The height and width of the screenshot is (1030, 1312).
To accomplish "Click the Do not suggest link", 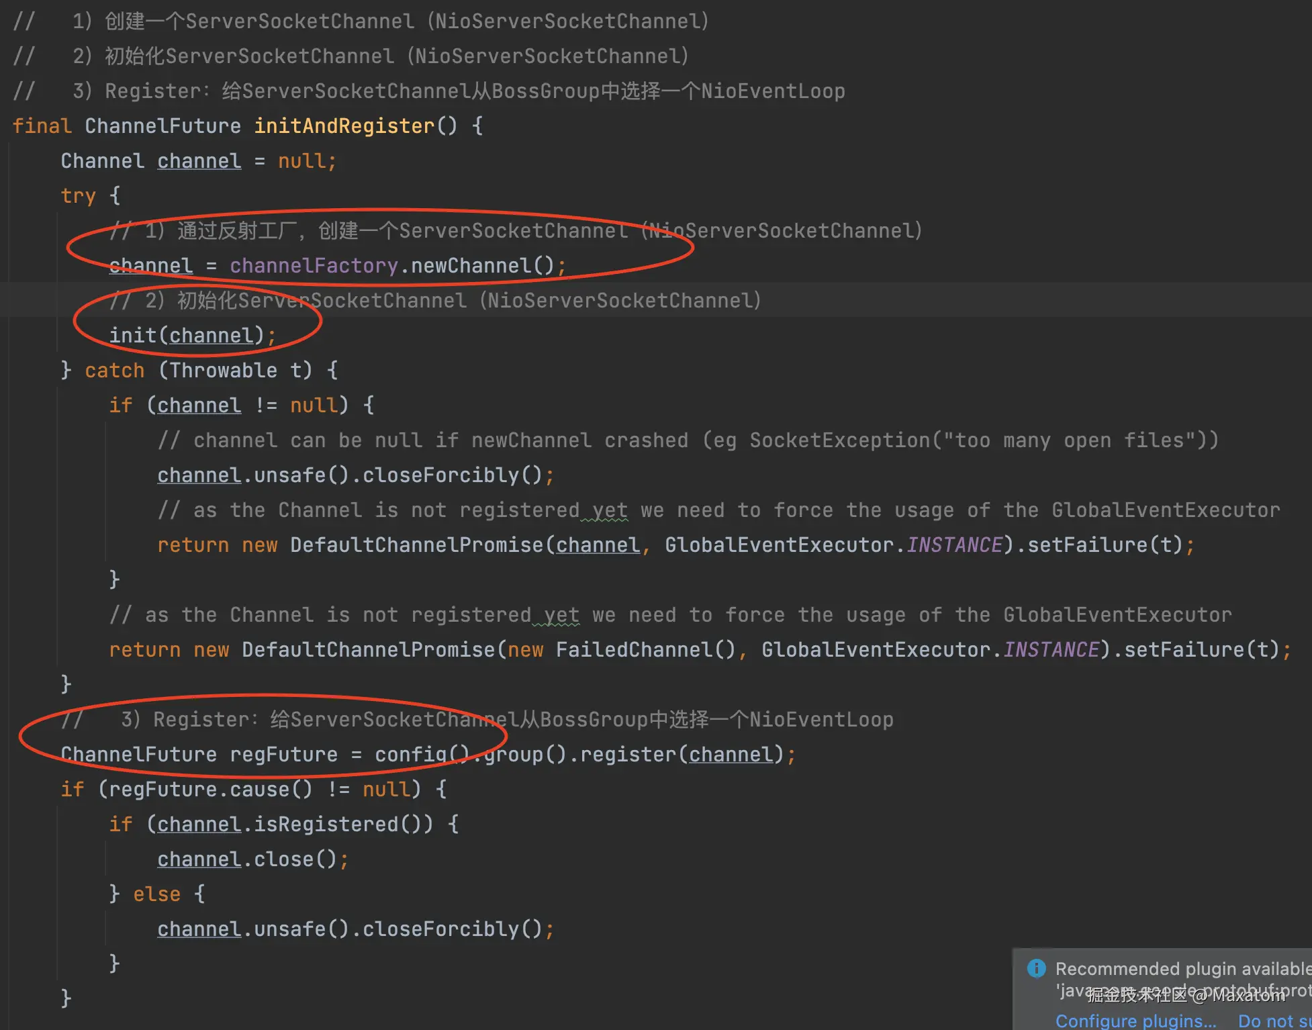I will click(x=1273, y=1021).
